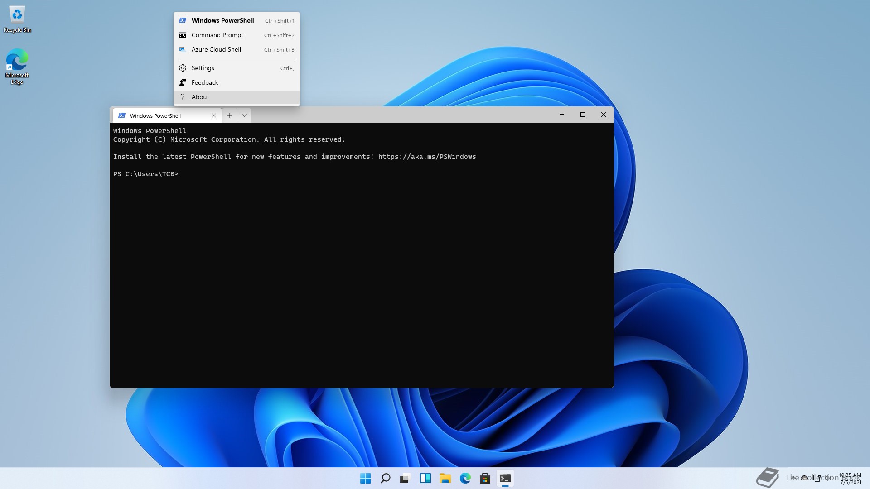Viewport: 870px width, 489px height.
Task: Collapse the new-tab dropdown chevron
Action: [x=244, y=115]
